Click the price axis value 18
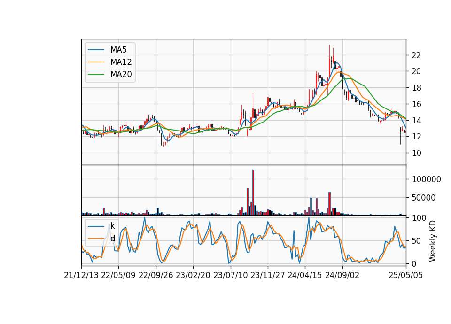This screenshot has width=451, height=324. coord(417,88)
